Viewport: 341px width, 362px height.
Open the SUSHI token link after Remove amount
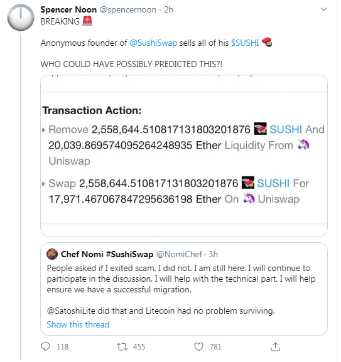coord(286,129)
